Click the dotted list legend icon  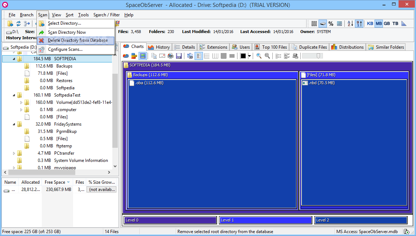tap(278, 56)
